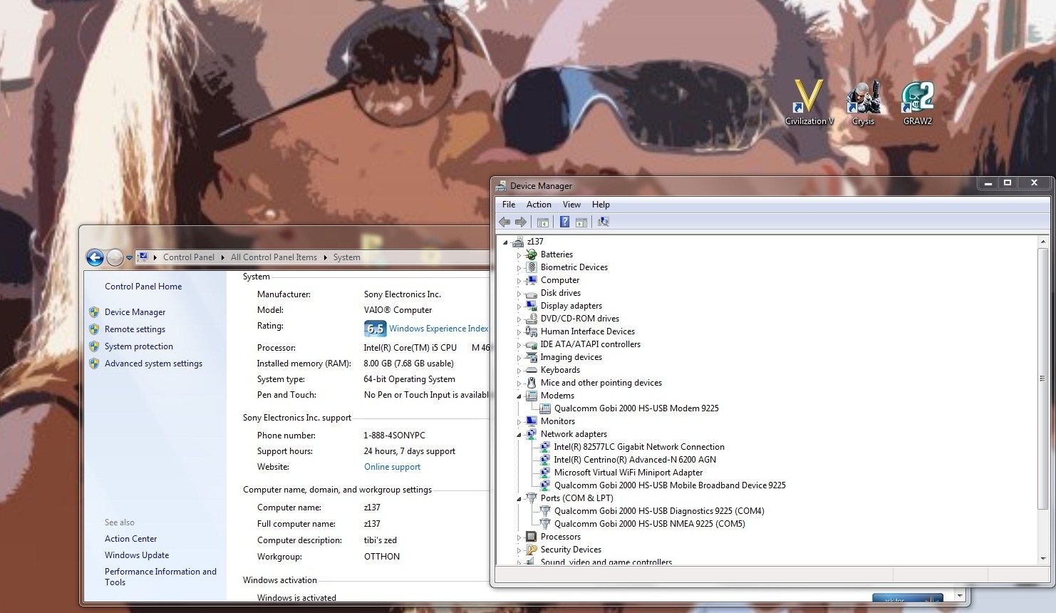Click the All Control Panel Items breadcrumb
The width and height of the screenshot is (1056, 613).
tap(274, 257)
